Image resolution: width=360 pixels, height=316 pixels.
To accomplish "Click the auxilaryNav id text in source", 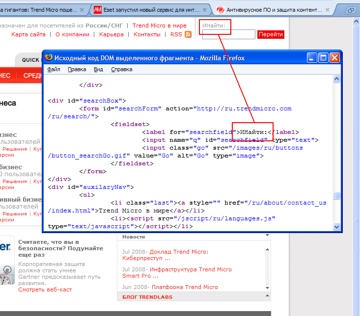I will 105,187.
